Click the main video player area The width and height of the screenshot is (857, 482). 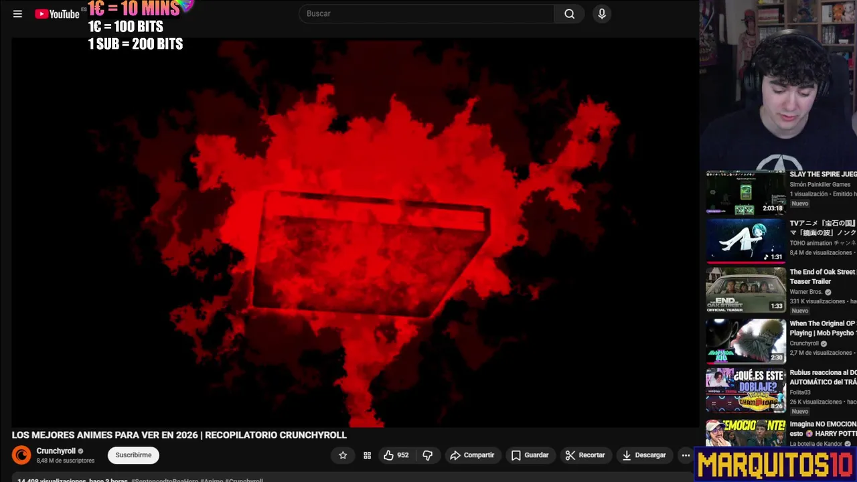click(x=355, y=232)
